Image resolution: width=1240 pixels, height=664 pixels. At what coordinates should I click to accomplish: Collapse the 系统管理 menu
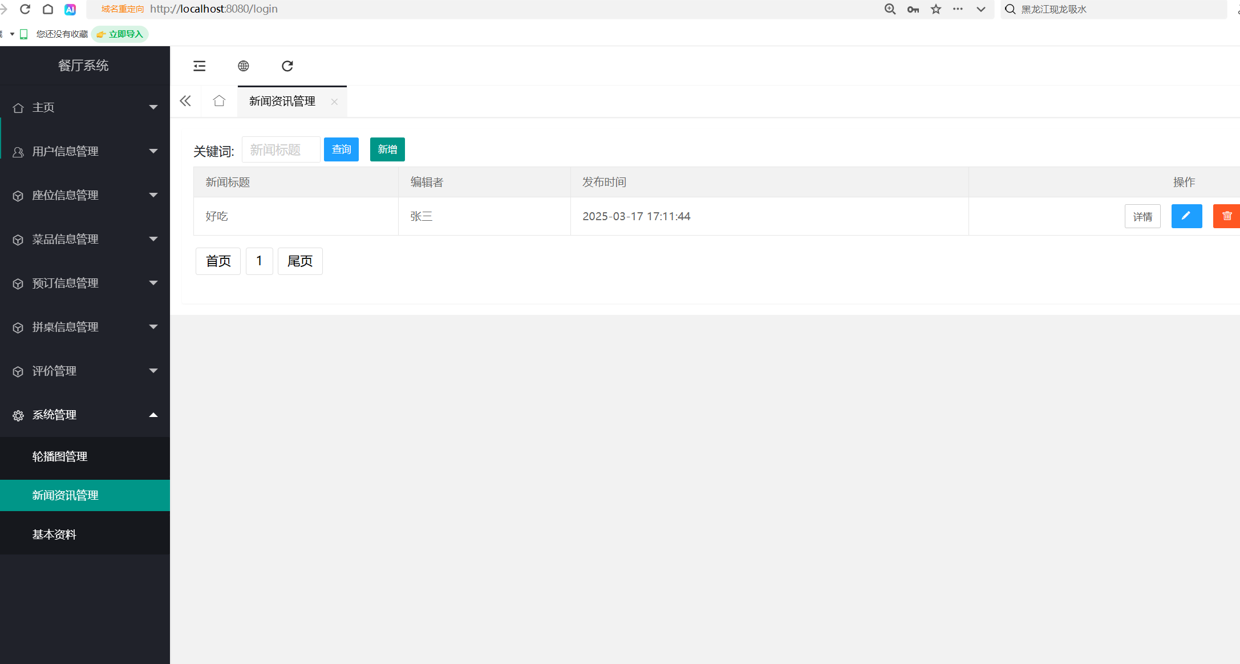85,415
